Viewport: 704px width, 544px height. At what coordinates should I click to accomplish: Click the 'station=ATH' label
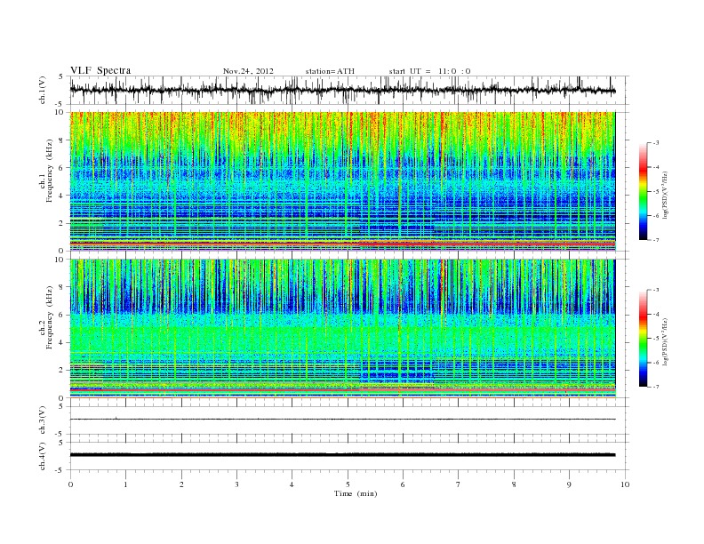tap(330, 71)
